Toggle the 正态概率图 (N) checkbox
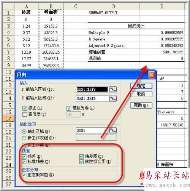This screenshot has width=190, height=191. click(24, 175)
